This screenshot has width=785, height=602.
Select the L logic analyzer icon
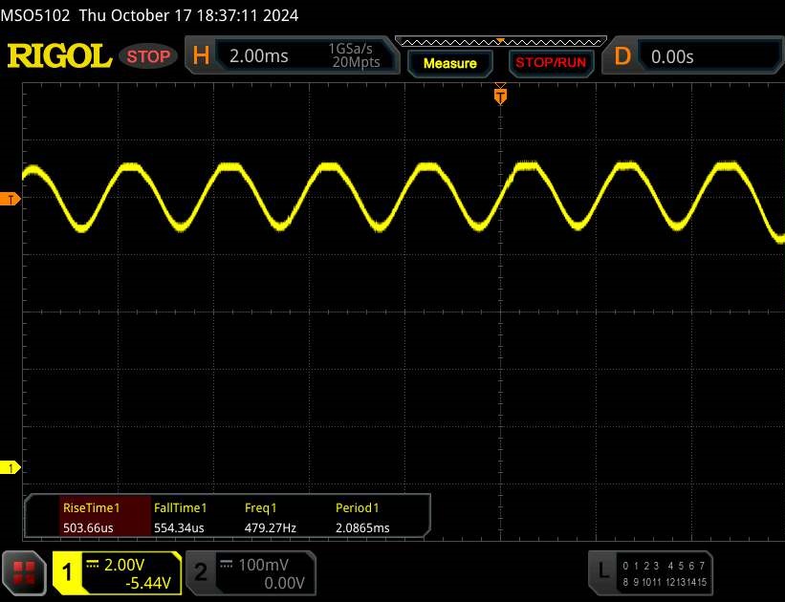click(x=602, y=571)
